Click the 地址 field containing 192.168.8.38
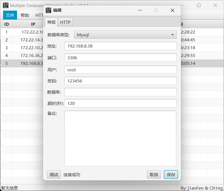 click(120, 46)
